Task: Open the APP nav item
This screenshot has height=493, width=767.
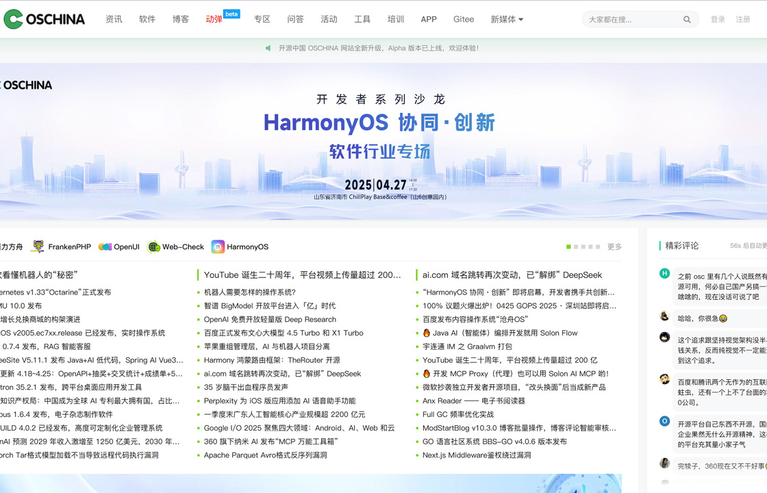Action: point(429,20)
